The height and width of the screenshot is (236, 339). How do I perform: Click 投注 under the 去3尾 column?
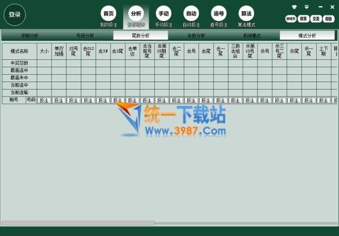pos(118,100)
